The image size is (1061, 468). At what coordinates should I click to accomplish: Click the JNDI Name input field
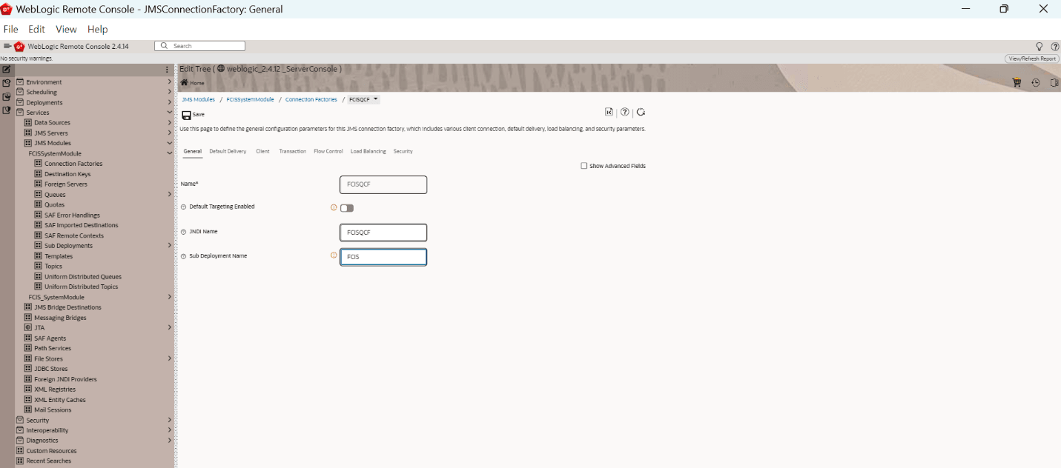click(383, 233)
